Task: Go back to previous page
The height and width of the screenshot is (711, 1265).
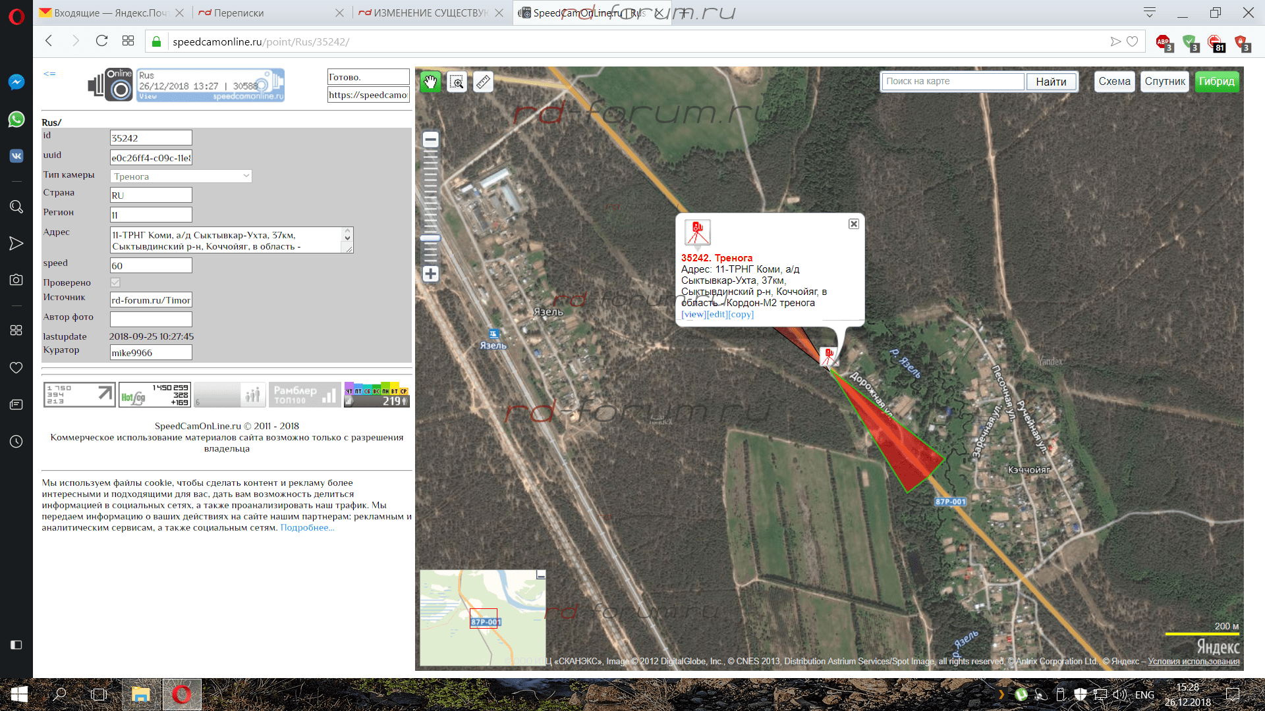Action: (49, 41)
